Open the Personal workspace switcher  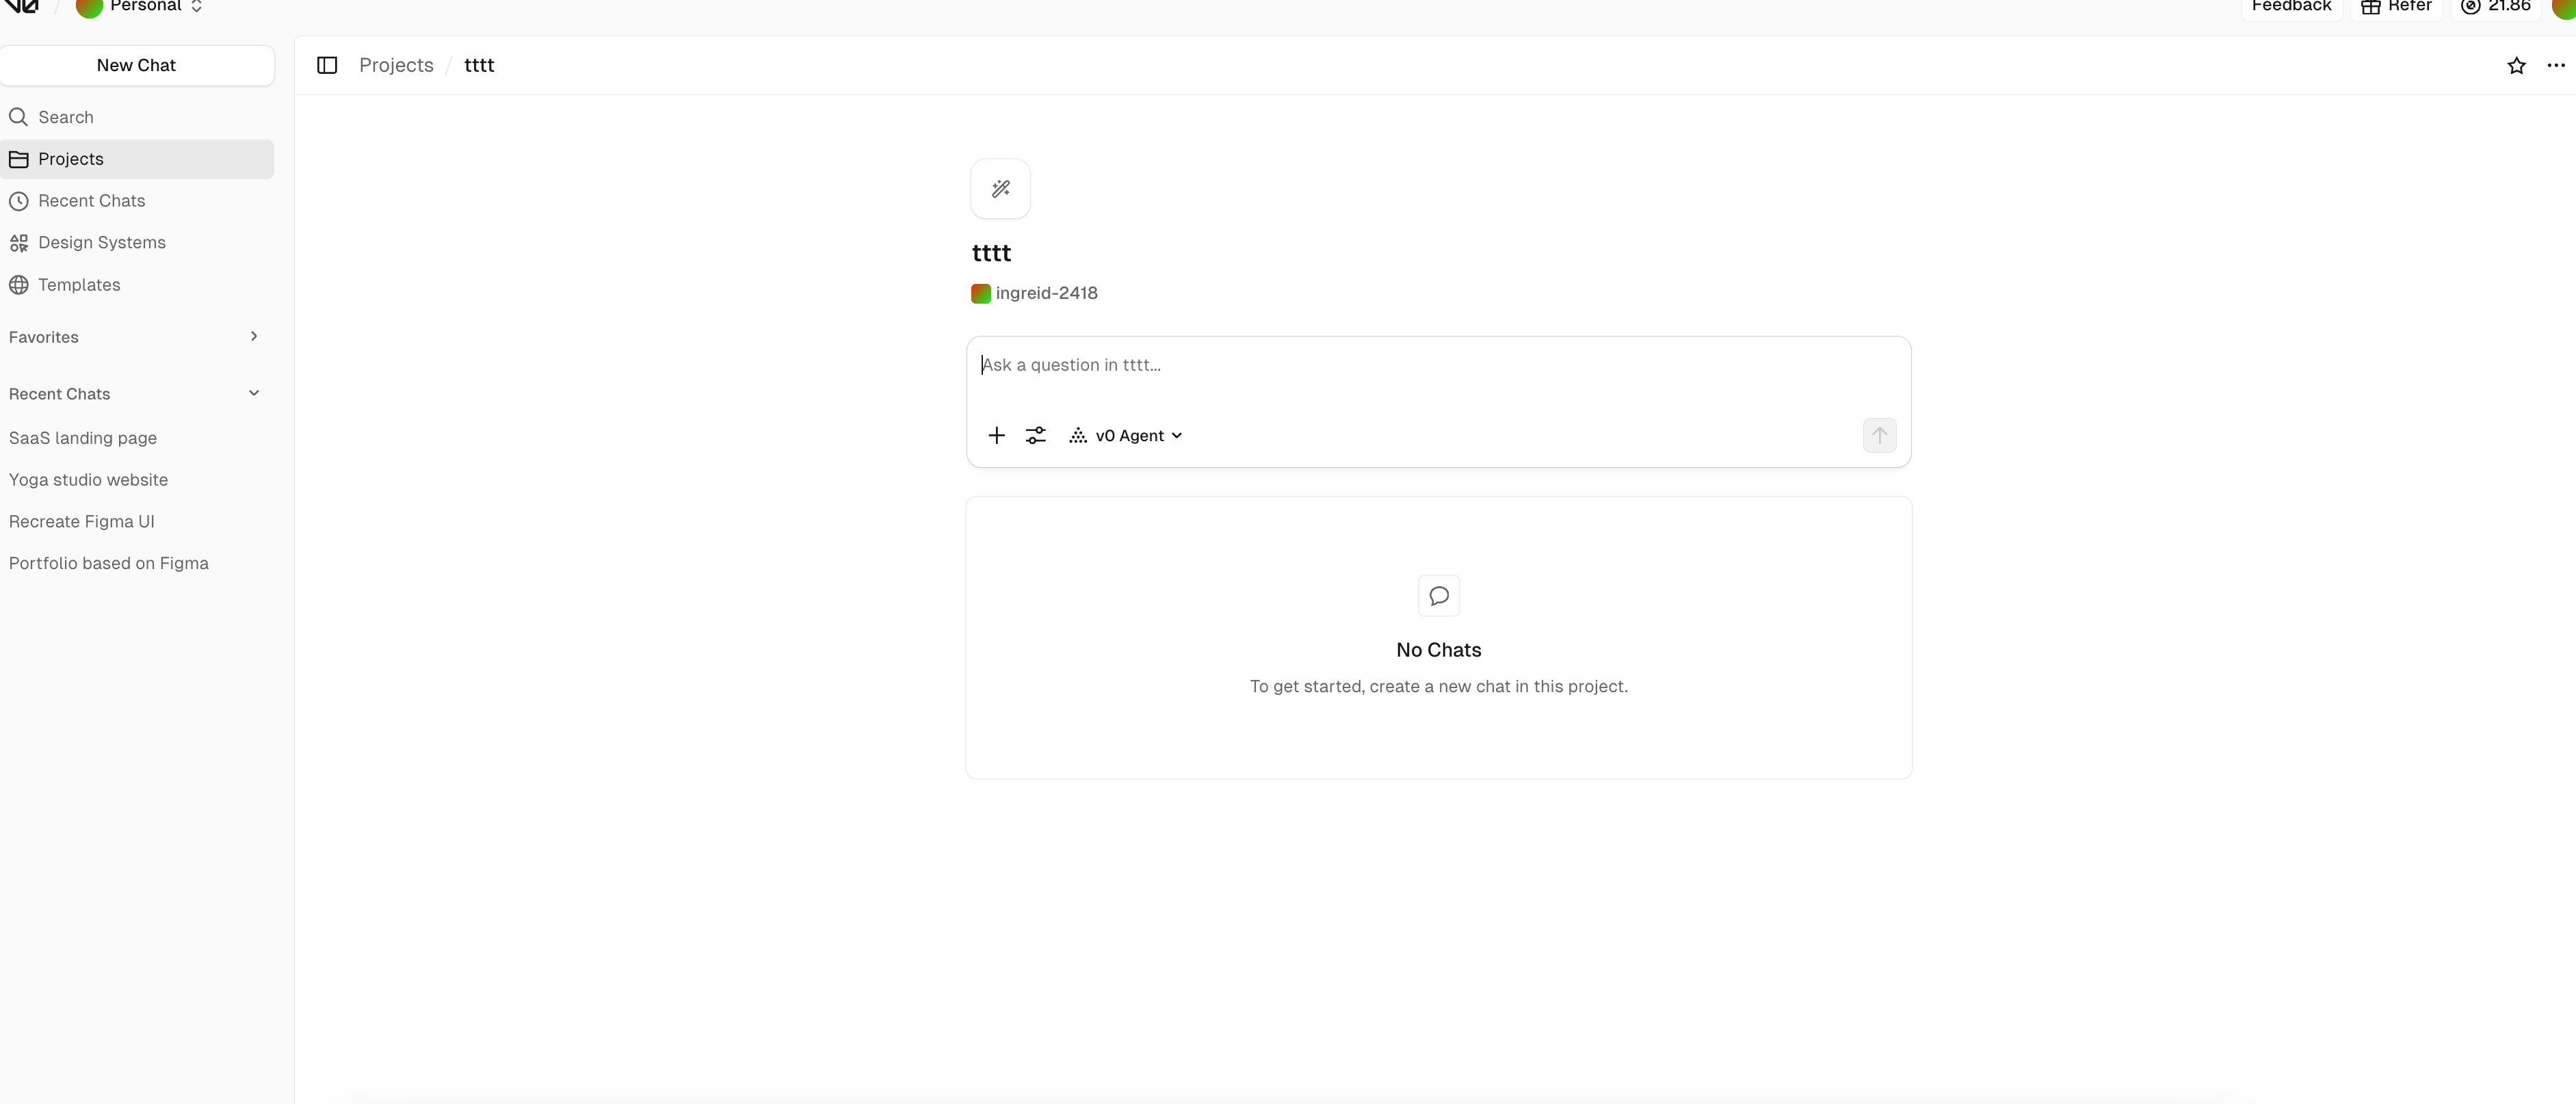145,7
